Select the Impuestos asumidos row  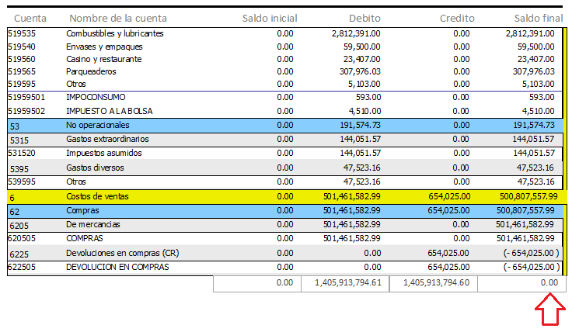pyautogui.click(x=285, y=154)
